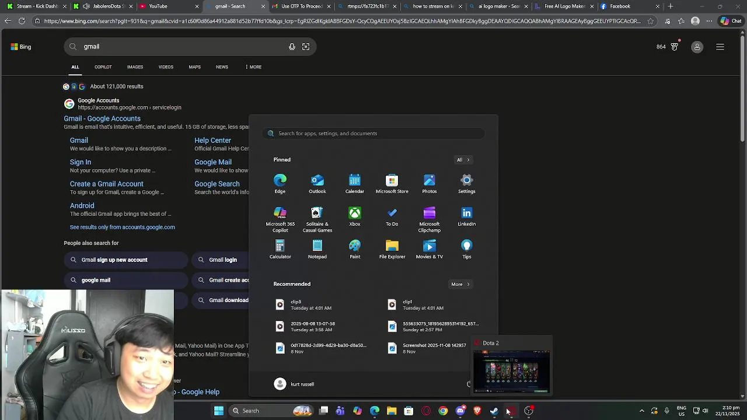The width and height of the screenshot is (747, 420).
Task: Select the NEWS search tab
Action: click(x=222, y=67)
